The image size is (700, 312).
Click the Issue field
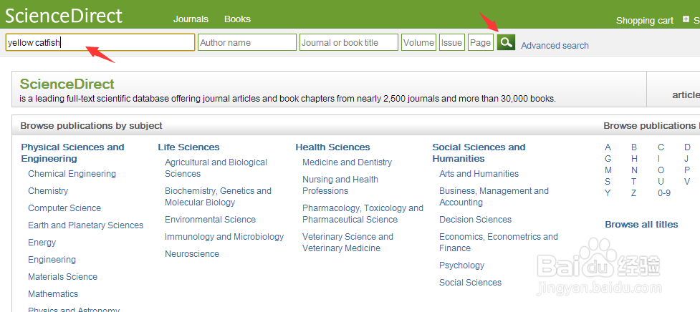click(x=452, y=42)
